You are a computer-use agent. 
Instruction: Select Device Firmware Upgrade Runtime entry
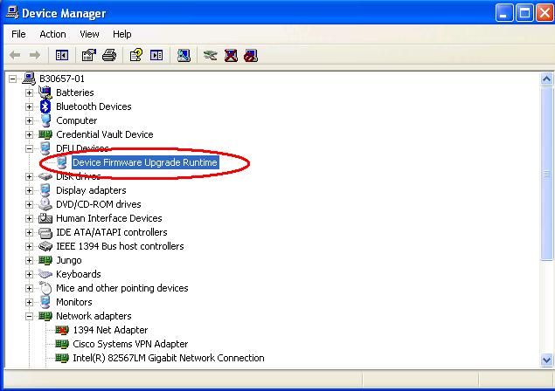pos(145,162)
